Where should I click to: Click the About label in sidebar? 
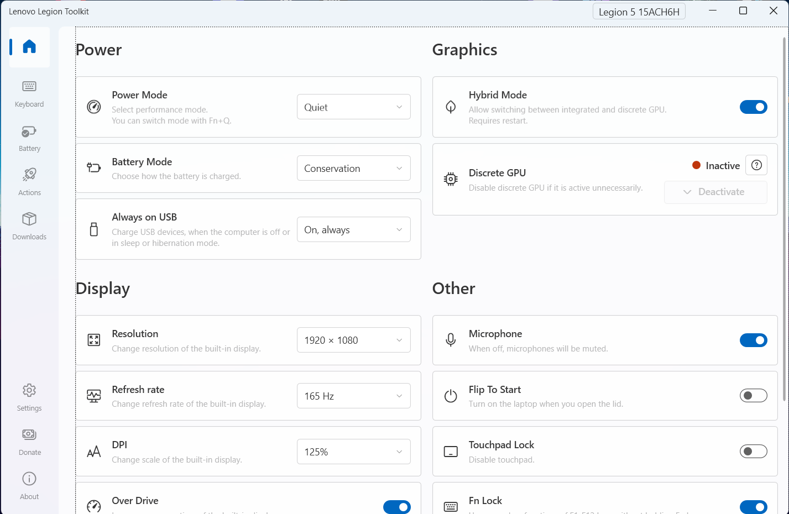29,496
